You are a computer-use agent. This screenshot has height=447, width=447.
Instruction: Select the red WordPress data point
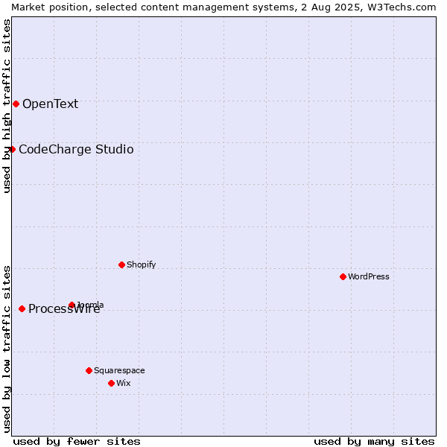[x=343, y=277]
